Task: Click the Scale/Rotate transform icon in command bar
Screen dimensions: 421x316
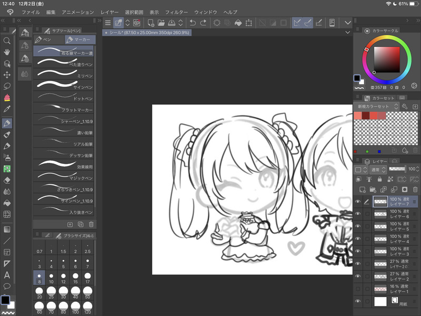Action: click(x=248, y=23)
